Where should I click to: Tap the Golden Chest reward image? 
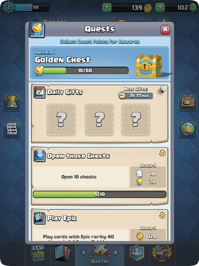(x=149, y=65)
